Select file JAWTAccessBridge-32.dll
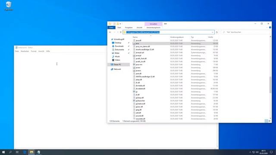This screenshot has height=155, width=276. pos(145,77)
